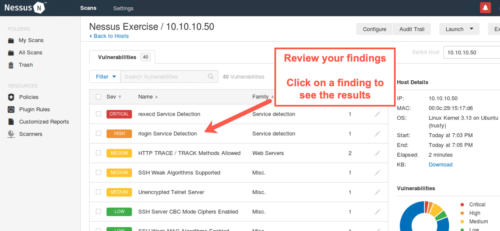
Task: Open the rlogin Service Detection finding
Action: [168, 134]
